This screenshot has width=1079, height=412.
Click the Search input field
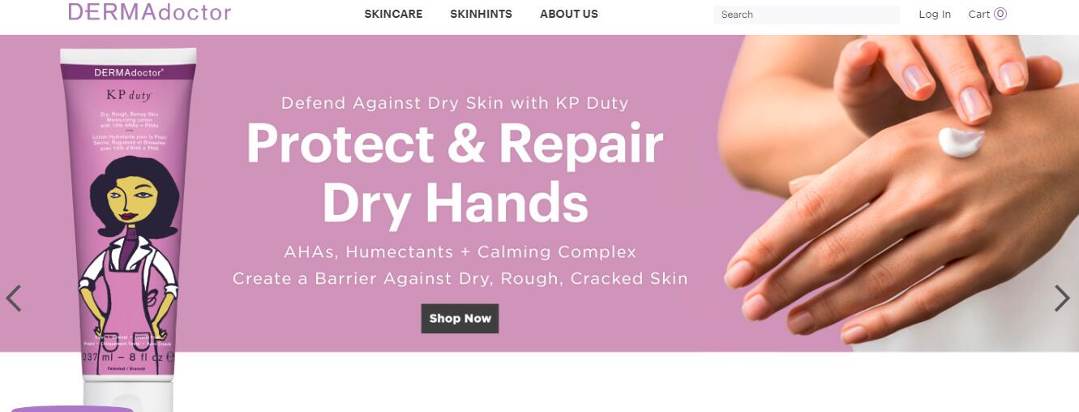807,15
